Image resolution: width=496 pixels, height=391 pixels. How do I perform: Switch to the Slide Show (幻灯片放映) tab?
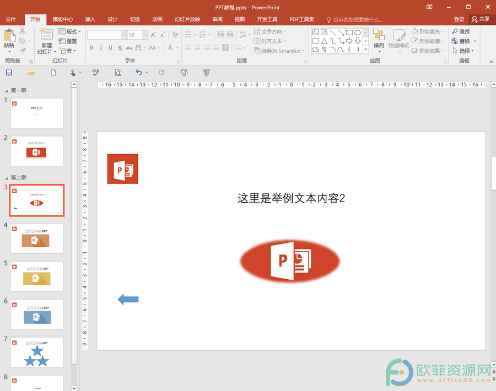tap(187, 19)
